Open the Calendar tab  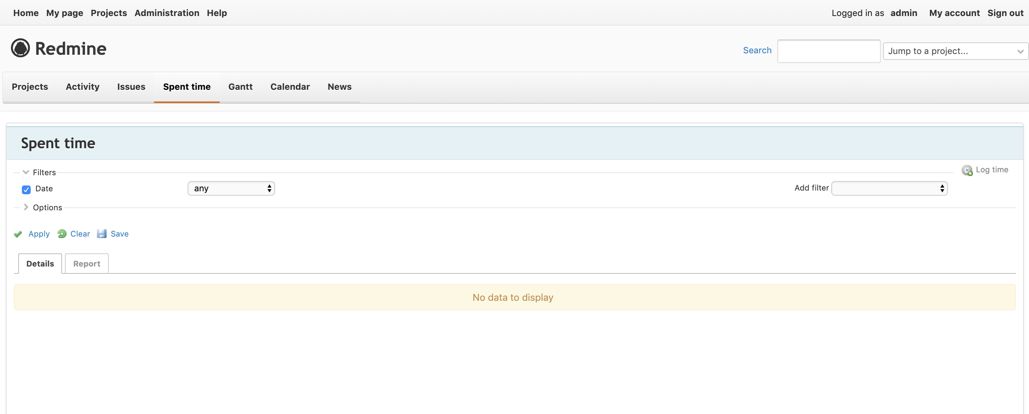tap(290, 87)
